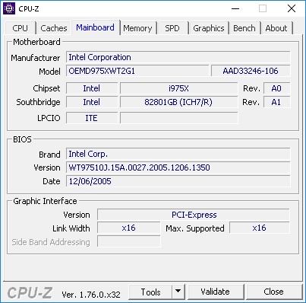Screen dimensions: 306x303
Task: Click the Chipset vendor field Intel
Action: tap(92, 88)
